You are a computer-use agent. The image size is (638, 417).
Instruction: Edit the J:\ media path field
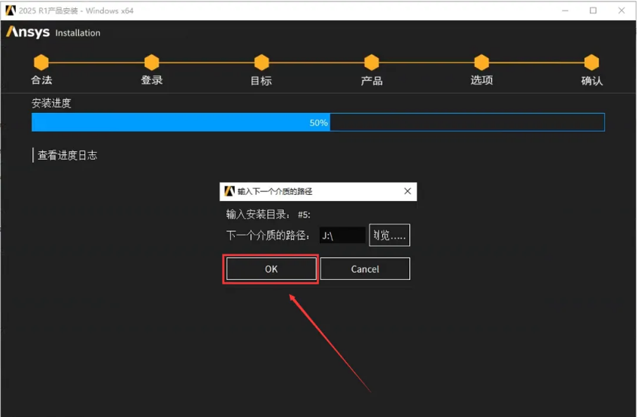point(342,236)
